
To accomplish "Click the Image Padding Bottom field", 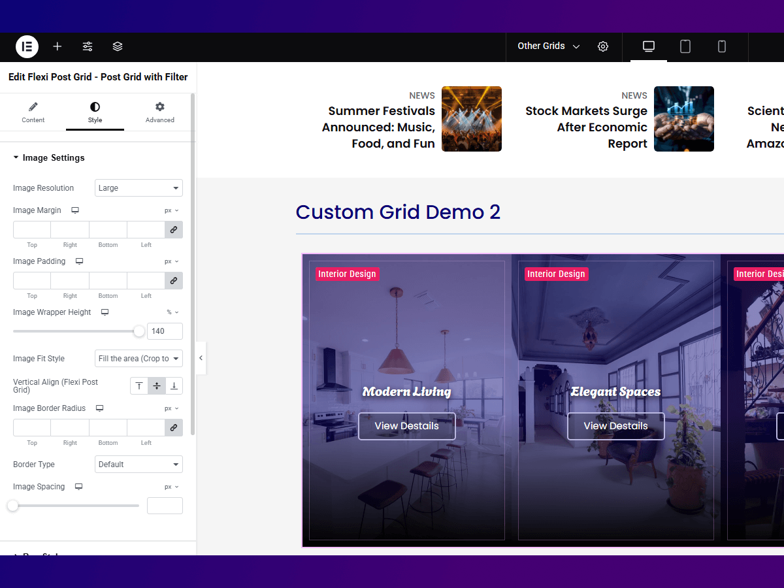I will [108, 280].
